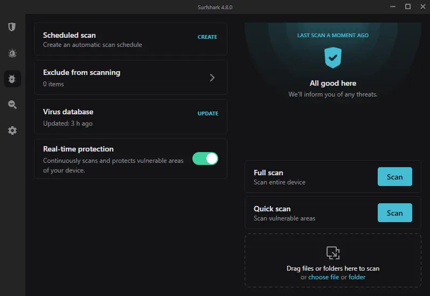Image resolution: width=430 pixels, height=296 pixels.
Task: Click the 'choose file' link
Action: pos(324,277)
